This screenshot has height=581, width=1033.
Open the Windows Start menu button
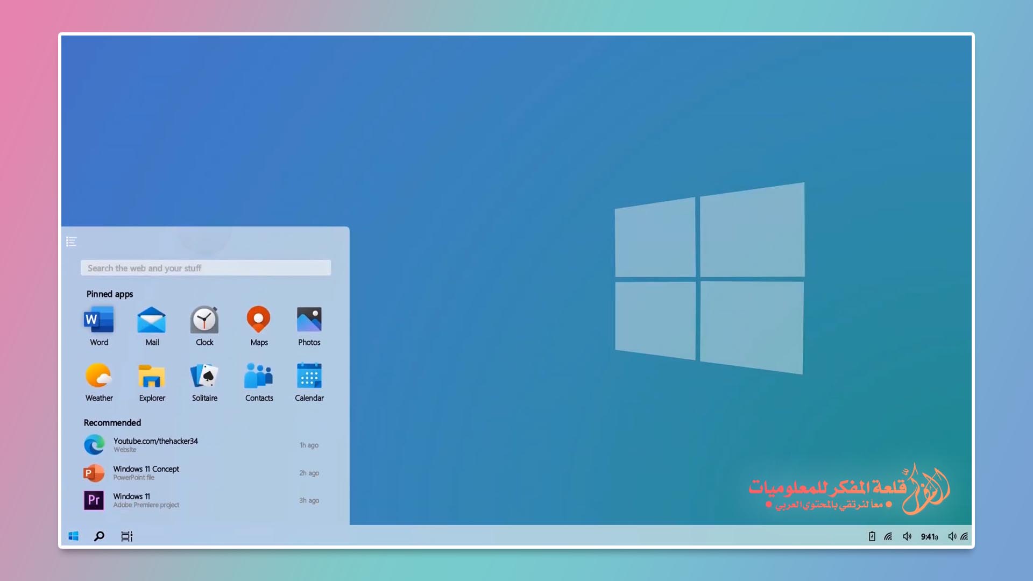pos(73,536)
